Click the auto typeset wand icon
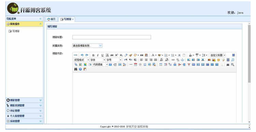Viewport: 256px width, 132px height. point(135,55)
